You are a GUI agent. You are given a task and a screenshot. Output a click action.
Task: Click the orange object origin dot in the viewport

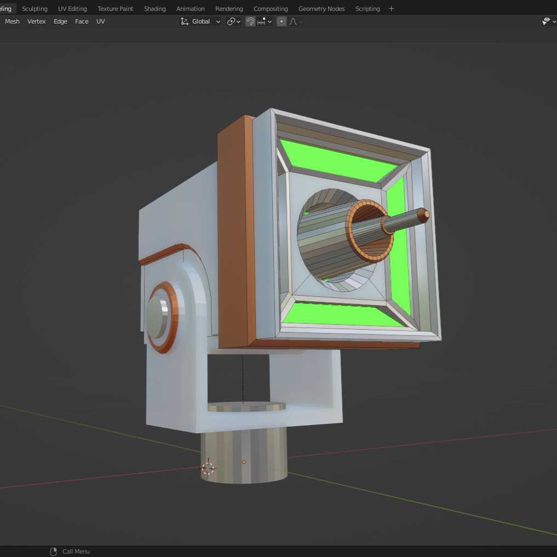[244, 462]
